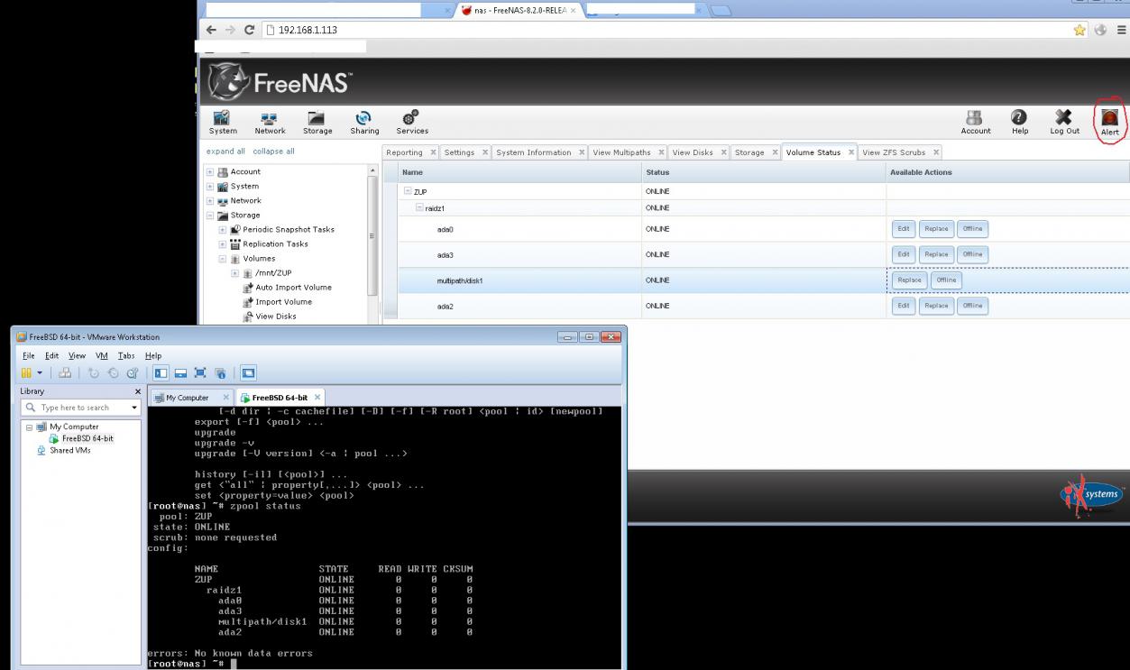
Task: Open FreeNAS Help via the question mark icon
Action: tap(1019, 122)
